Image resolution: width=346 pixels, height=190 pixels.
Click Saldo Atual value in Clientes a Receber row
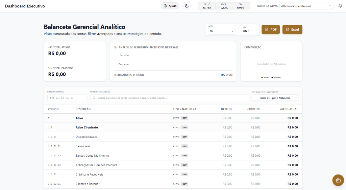point(293,184)
